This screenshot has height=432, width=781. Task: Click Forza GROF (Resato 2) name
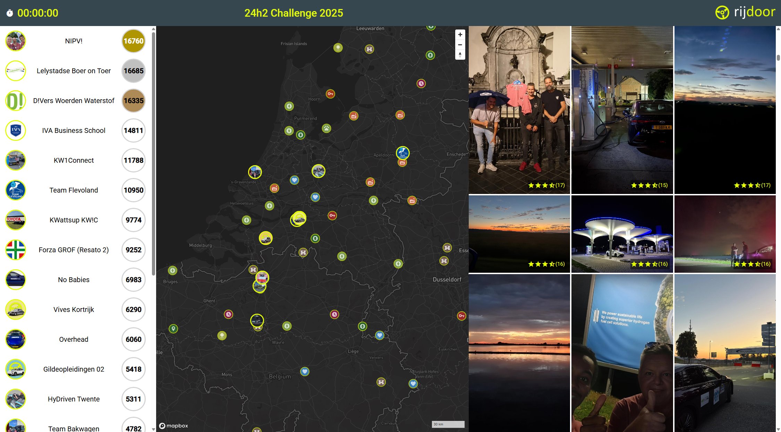tap(74, 250)
